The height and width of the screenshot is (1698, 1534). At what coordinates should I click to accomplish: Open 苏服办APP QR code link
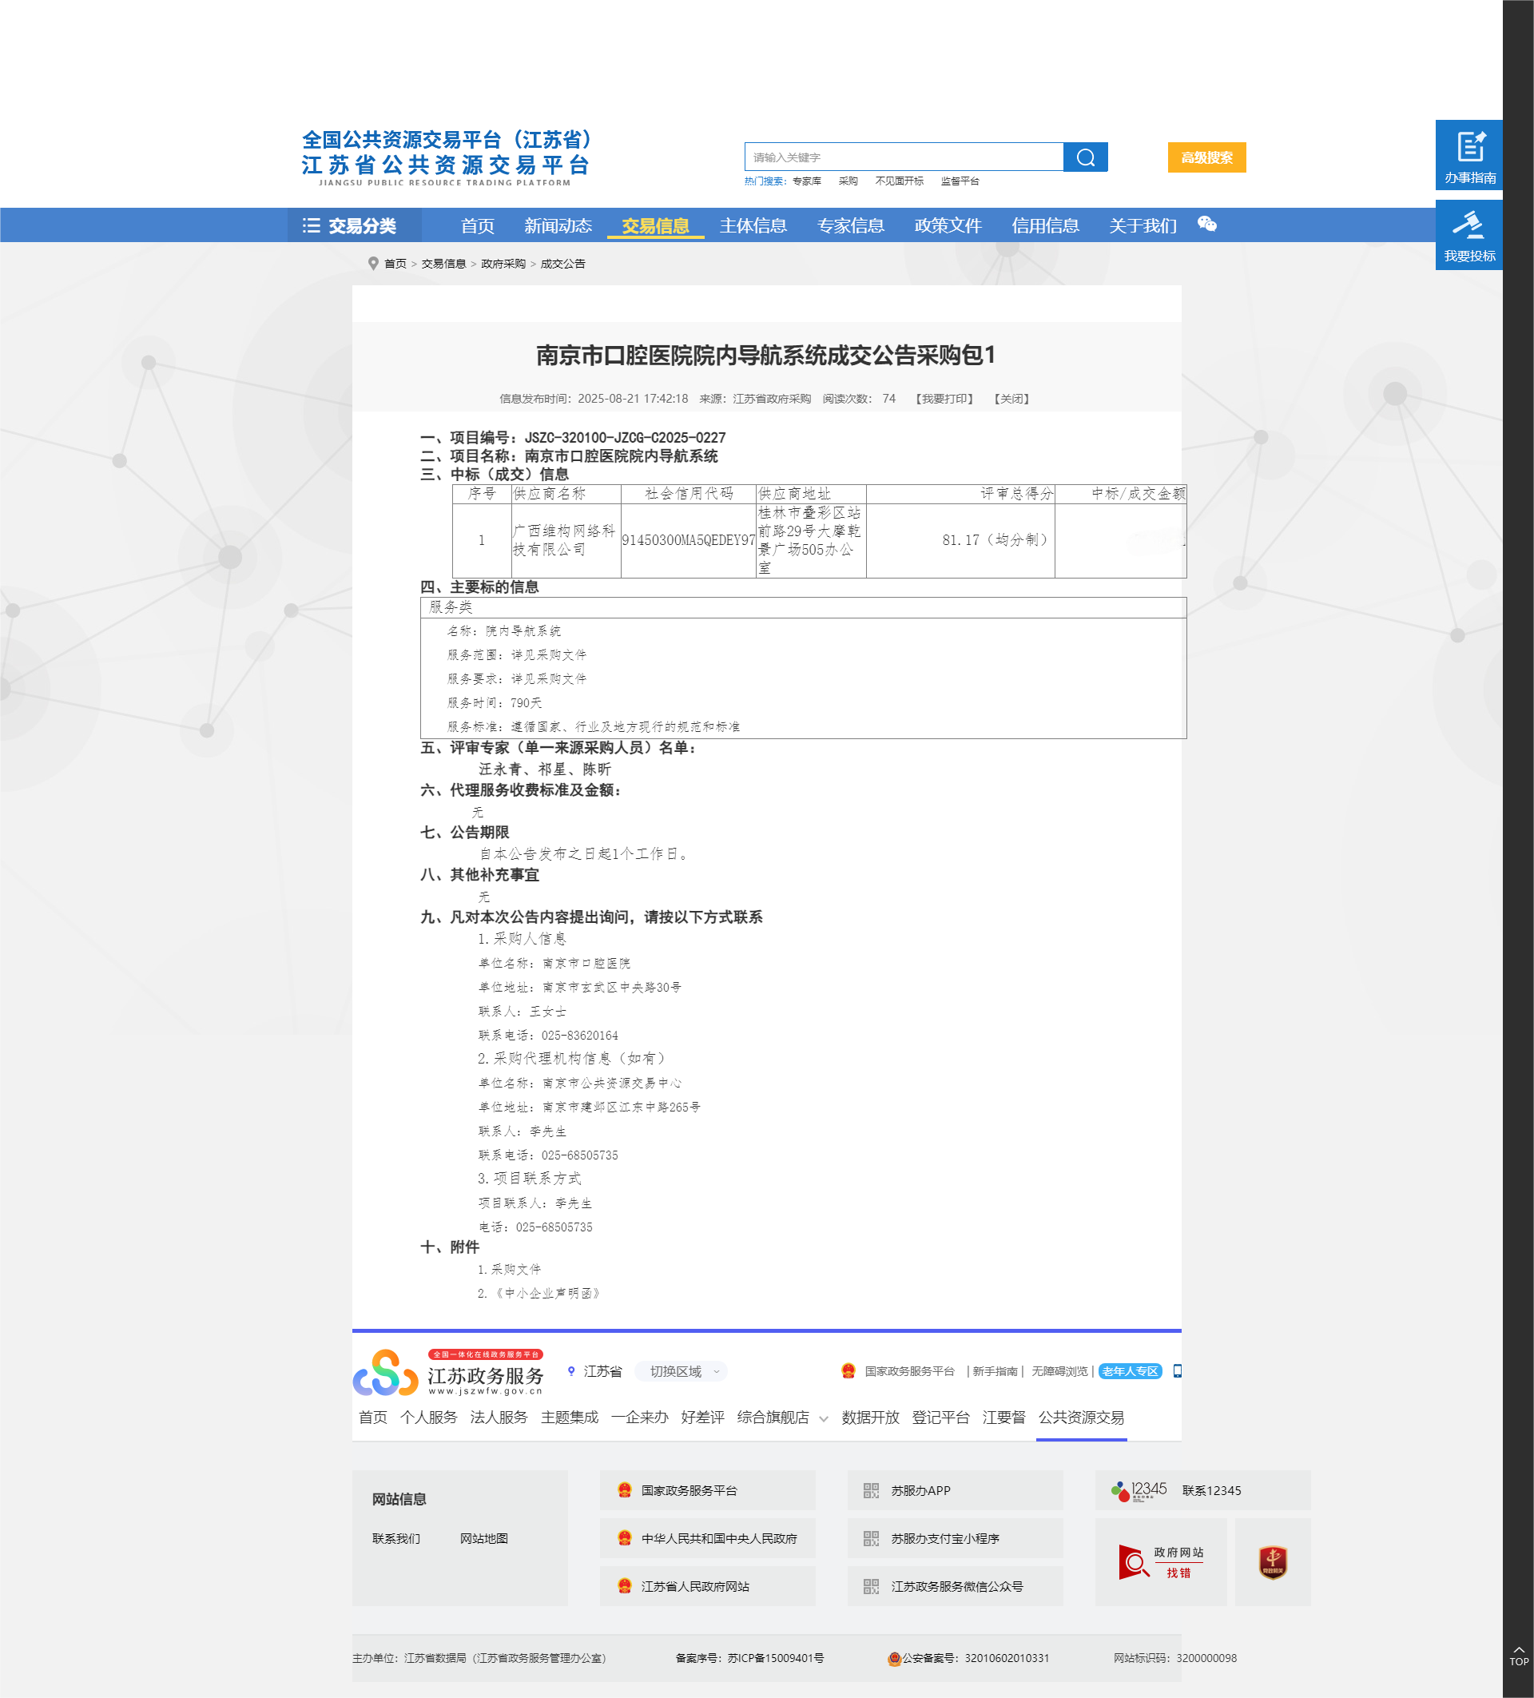click(x=920, y=1490)
